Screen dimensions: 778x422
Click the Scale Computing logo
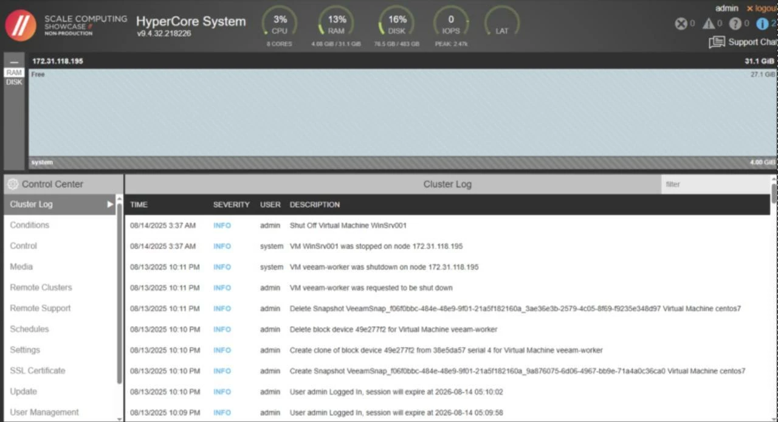click(20, 25)
